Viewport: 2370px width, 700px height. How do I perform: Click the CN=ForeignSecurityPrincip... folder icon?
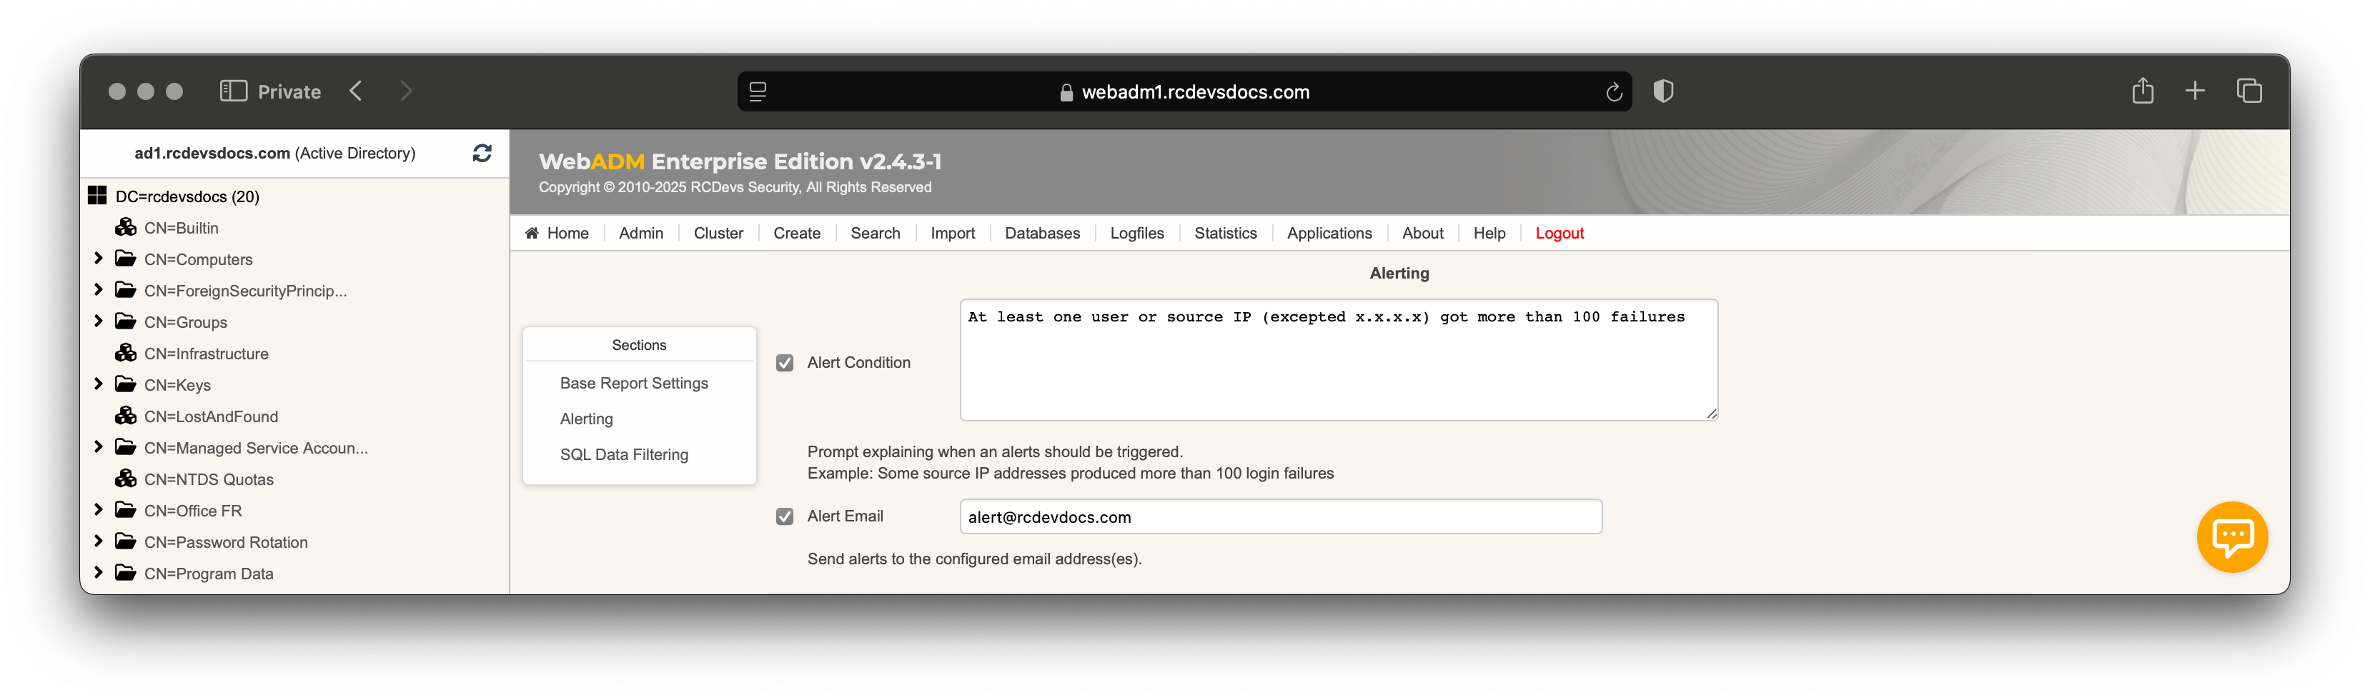126,290
